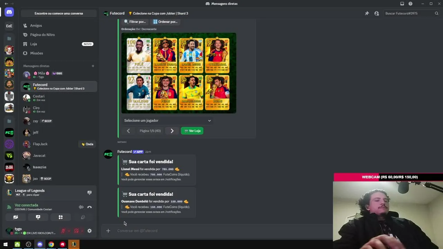Open the FC server icon in sidebar
Image resolution: width=443 pixels, height=249 pixels.
9,132
